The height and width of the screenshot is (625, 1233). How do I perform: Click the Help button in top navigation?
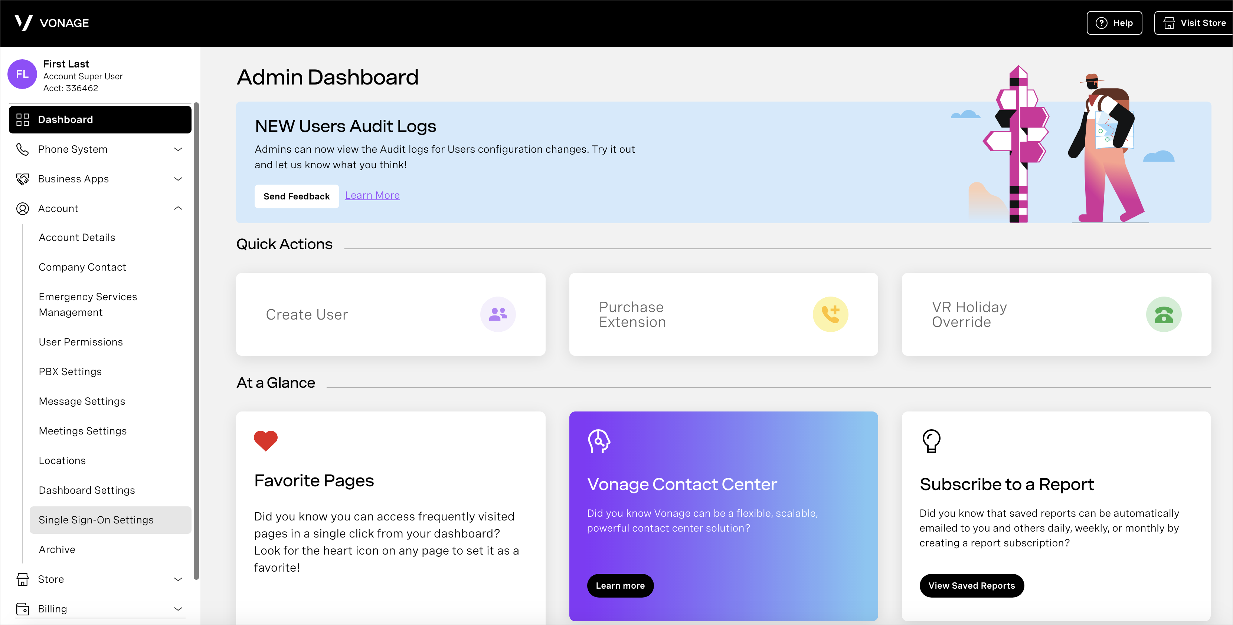pyautogui.click(x=1115, y=23)
